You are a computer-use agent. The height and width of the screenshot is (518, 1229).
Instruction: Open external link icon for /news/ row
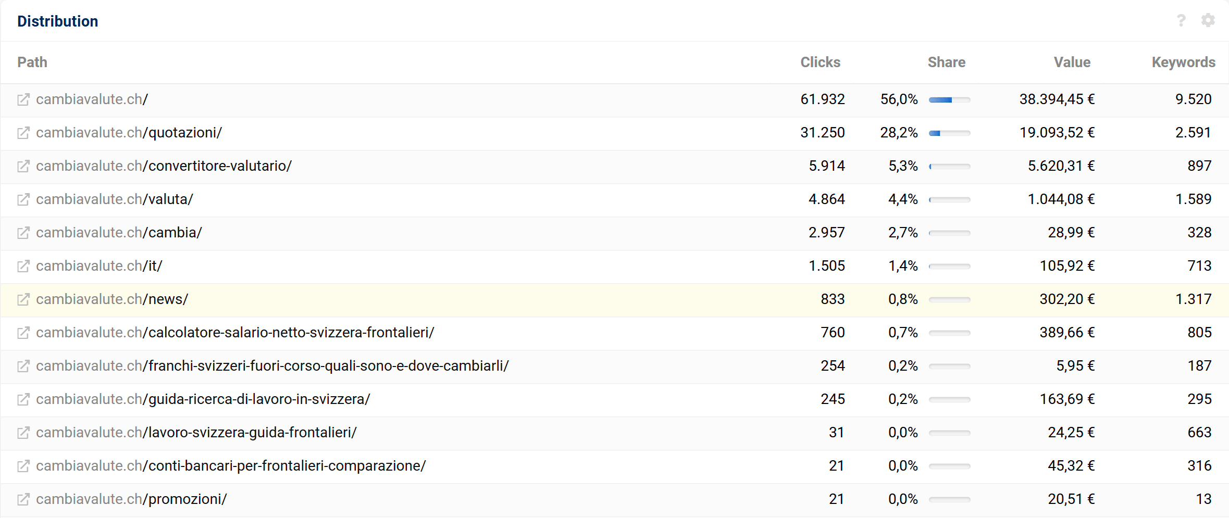point(23,299)
